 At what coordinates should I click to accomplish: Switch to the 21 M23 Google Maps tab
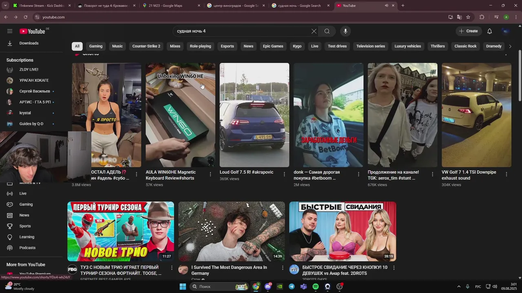pos(171,6)
